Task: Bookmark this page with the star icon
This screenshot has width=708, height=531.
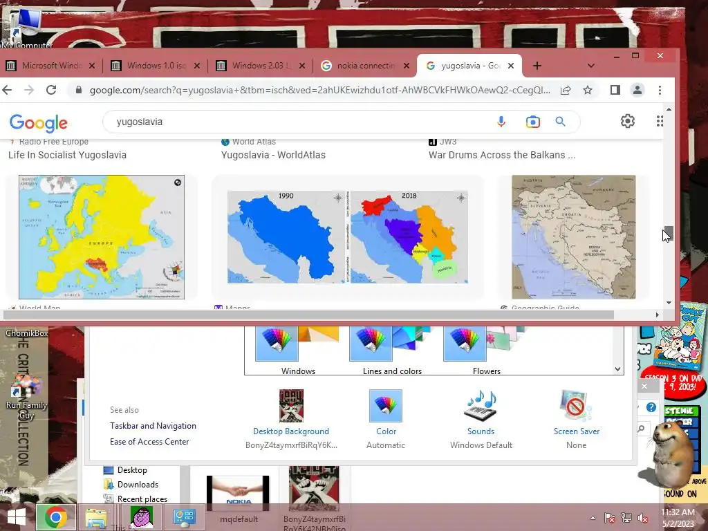Action: pyautogui.click(x=588, y=90)
